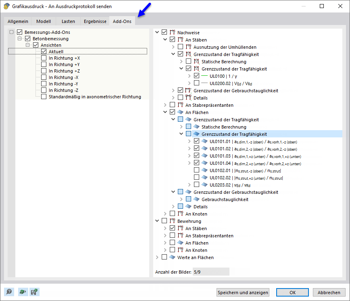This screenshot has width=350, height=301.
Task: Enable In Richtung +X checkbox
Action: coord(44,58)
